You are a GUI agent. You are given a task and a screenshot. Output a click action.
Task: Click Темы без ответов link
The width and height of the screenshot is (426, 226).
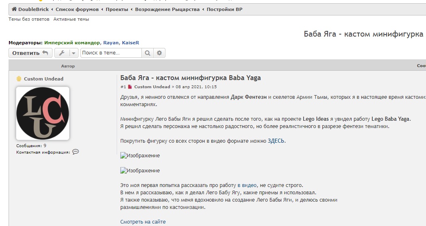coord(29,19)
